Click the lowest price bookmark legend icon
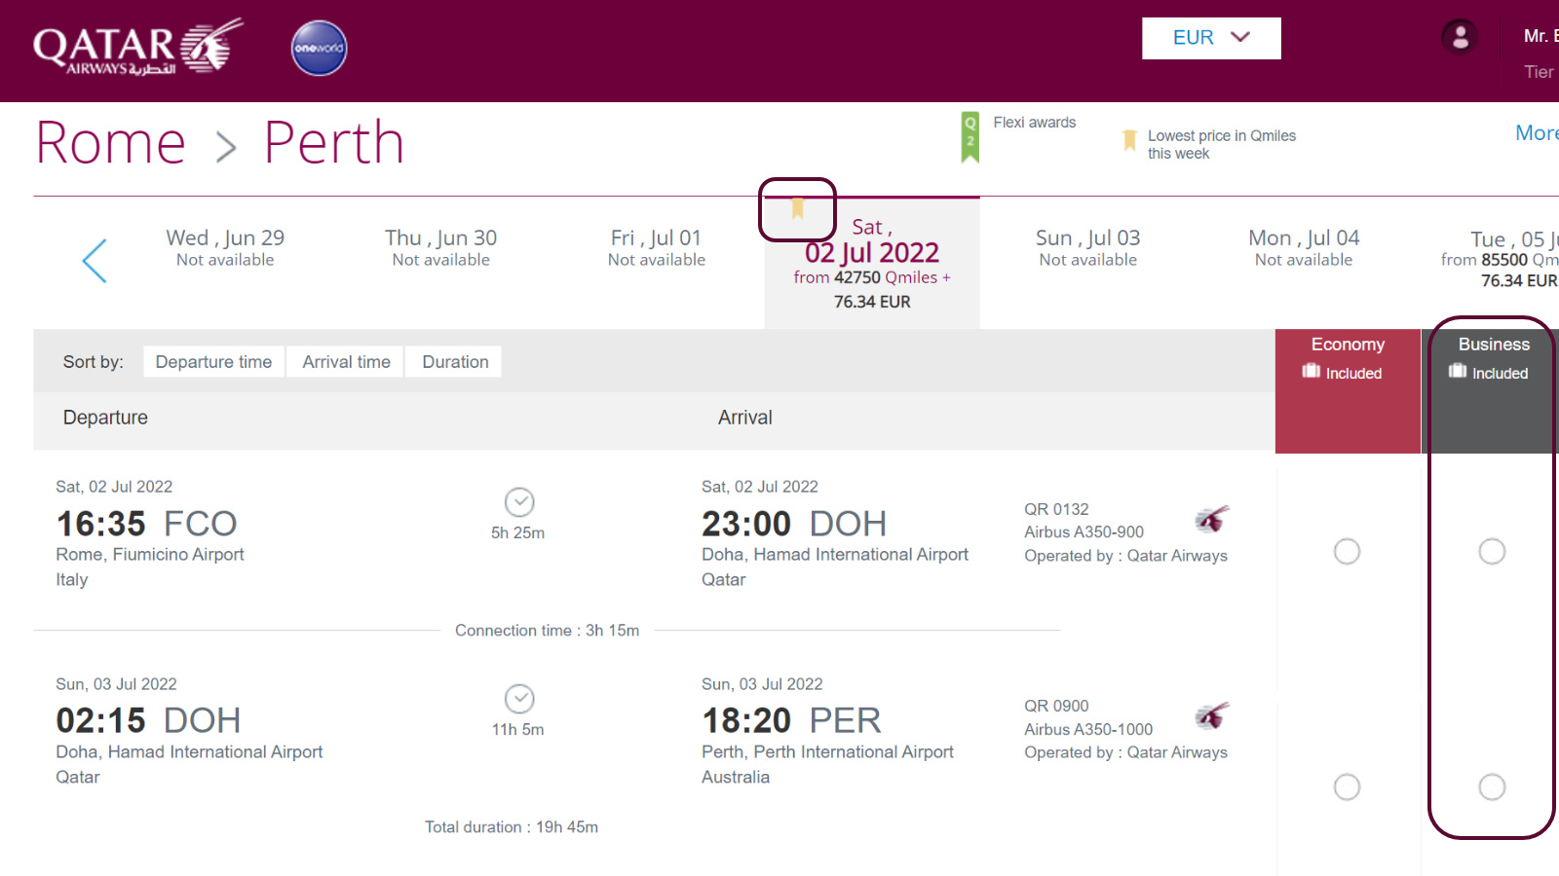 click(1130, 141)
